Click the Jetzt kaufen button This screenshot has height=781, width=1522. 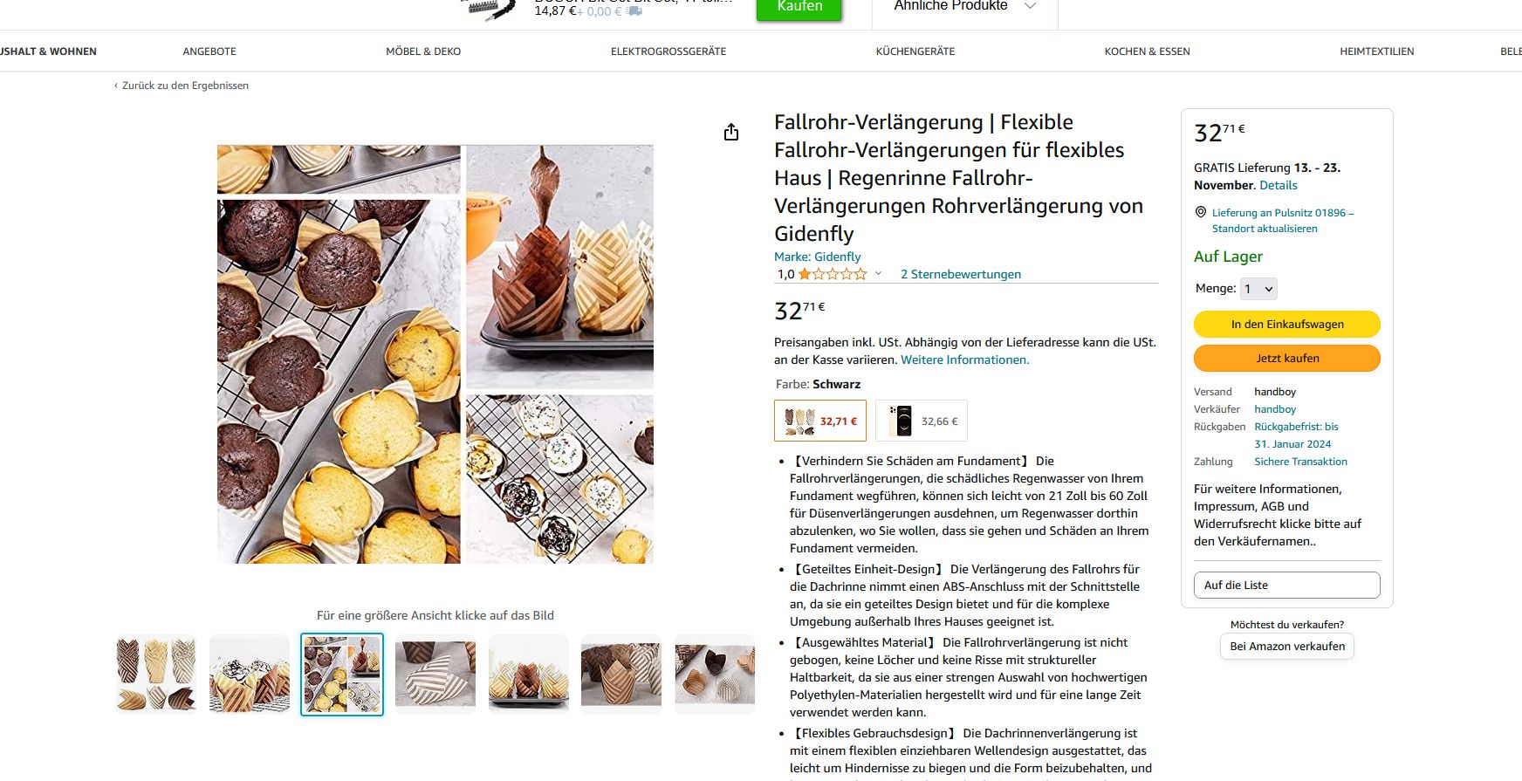click(x=1287, y=358)
